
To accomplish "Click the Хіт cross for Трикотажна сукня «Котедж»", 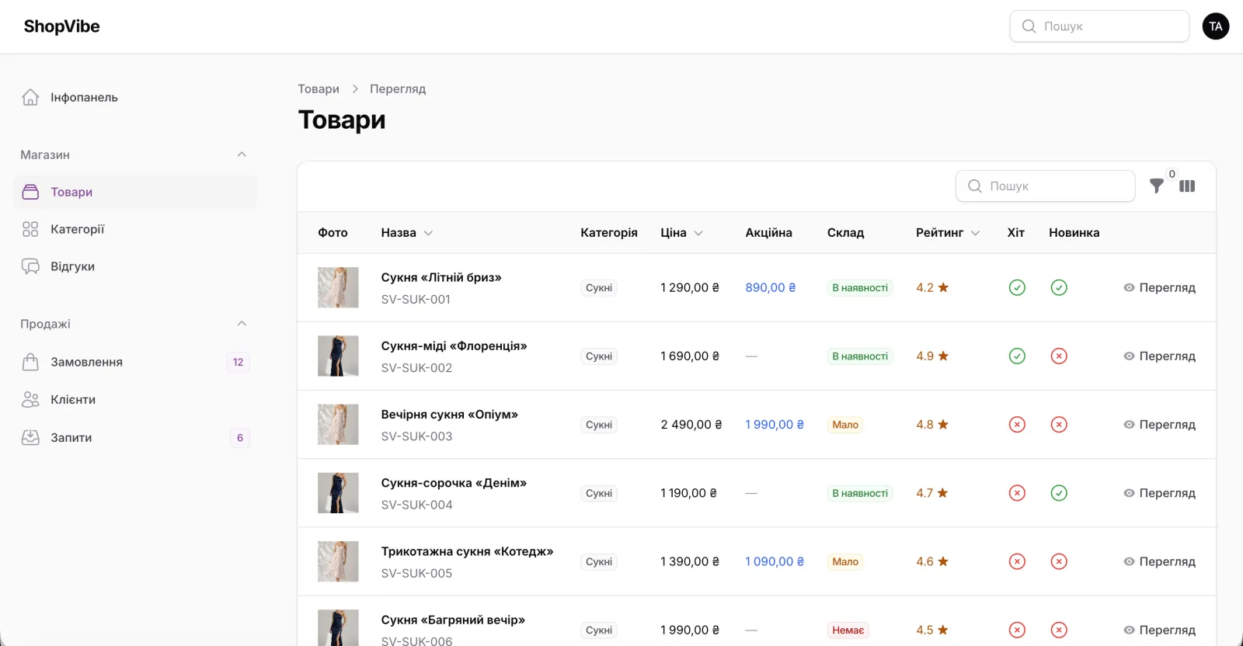I will (1017, 561).
